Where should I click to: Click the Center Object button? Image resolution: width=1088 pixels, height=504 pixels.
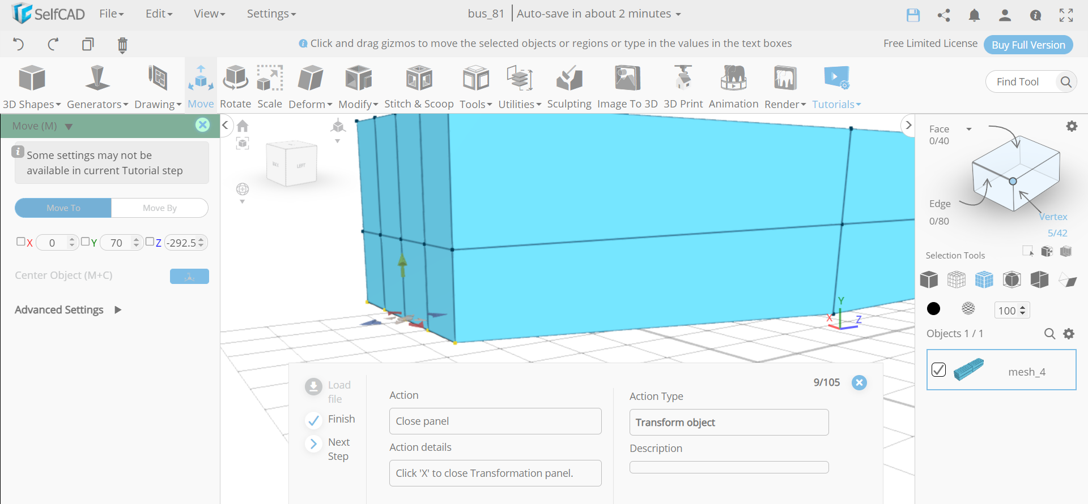point(189,276)
